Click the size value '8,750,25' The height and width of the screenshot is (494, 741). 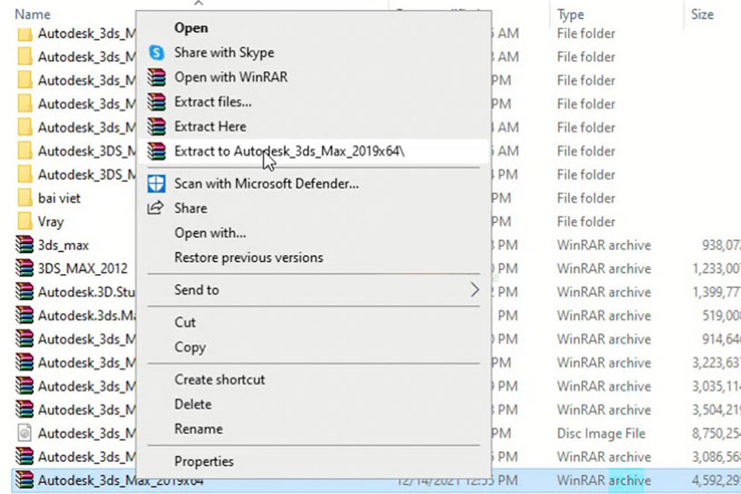coord(716,434)
